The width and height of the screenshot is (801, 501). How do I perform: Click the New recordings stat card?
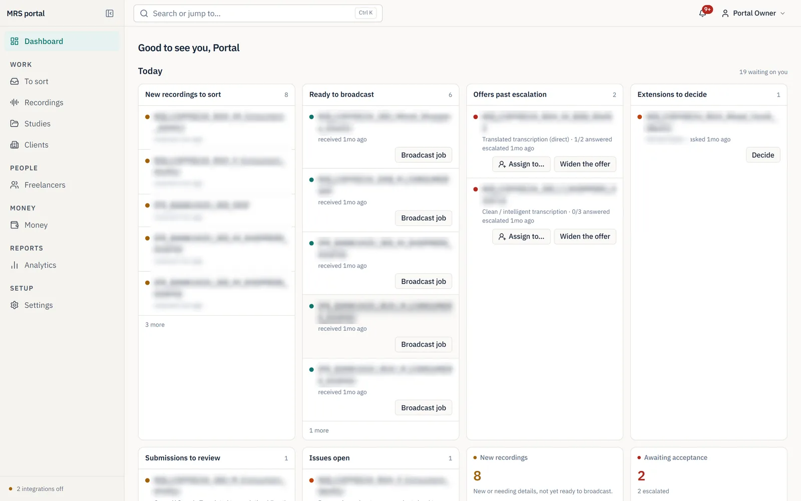pyautogui.click(x=545, y=474)
